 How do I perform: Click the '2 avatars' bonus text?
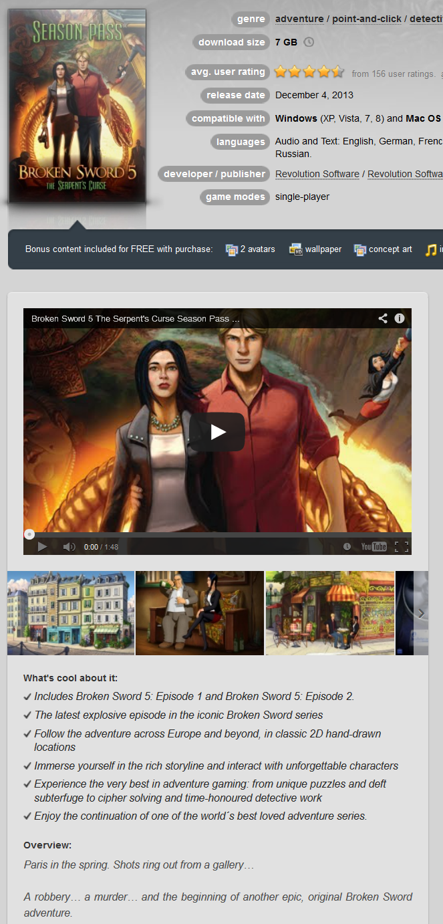(x=258, y=249)
